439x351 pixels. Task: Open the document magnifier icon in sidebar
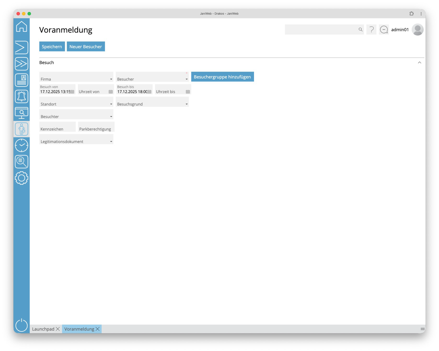pos(21,162)
